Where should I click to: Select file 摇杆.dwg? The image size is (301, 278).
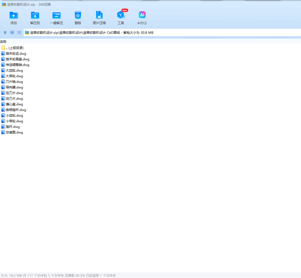(x=10, y=127)
